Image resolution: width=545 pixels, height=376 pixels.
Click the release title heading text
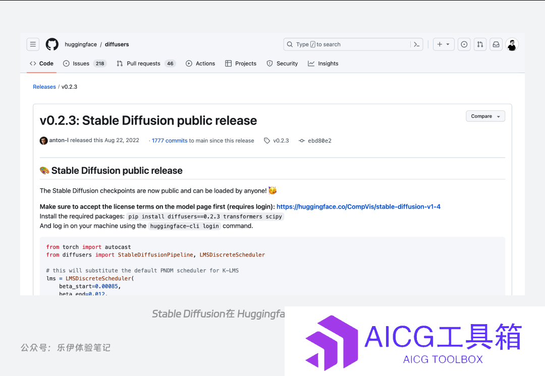pyautogui.click(x=148, y=120)
